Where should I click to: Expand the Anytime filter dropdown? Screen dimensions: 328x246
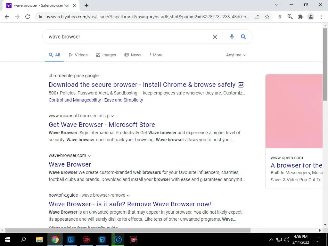pos(236,55)
